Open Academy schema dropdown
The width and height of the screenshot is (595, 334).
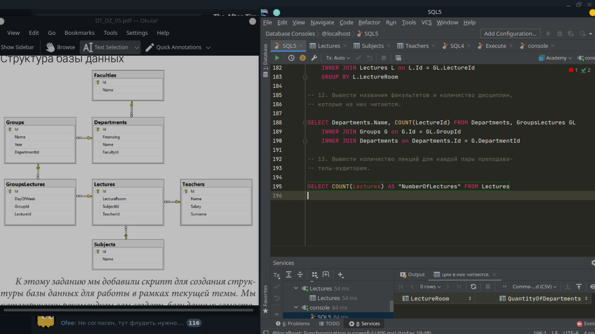pyautogui.click(x=555, y=58)
